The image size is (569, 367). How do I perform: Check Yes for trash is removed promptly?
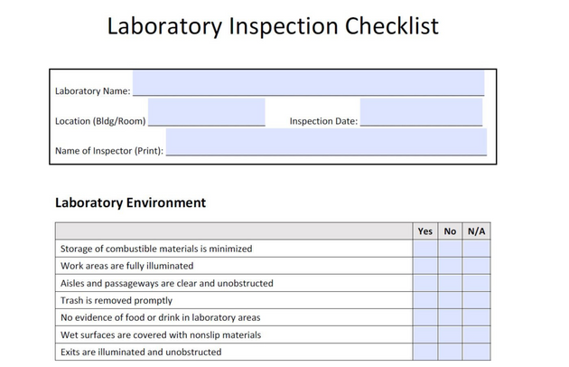pyautogui.click(x=424, y=300)
